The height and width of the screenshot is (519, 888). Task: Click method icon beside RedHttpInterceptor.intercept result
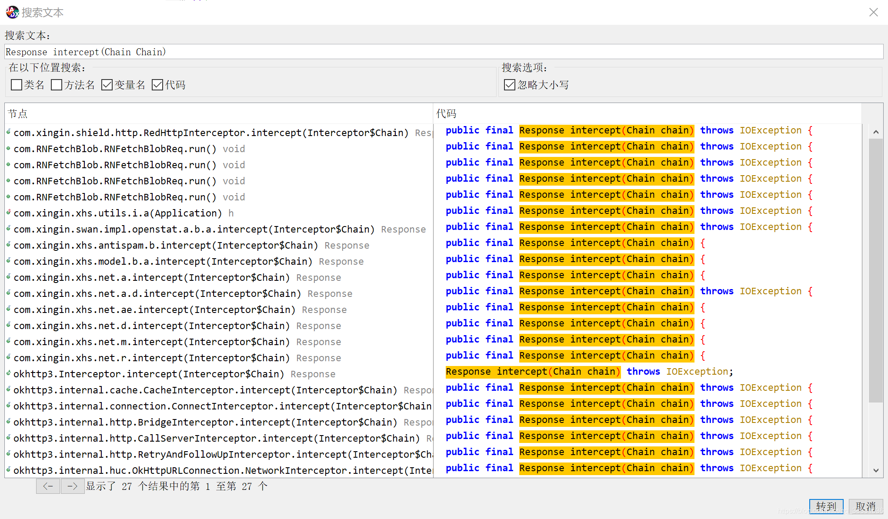(9, 132)
